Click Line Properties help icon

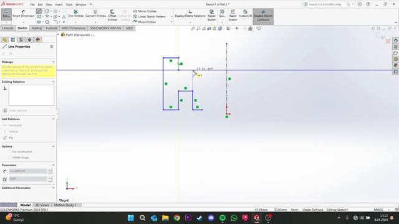(x=51, y=47)
